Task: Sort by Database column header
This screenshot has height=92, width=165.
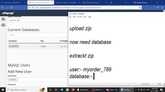Action: 13,41
